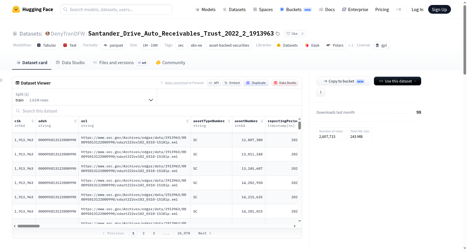Click the Sign Up button
The width and height of the screenshot is (467, 251).
pyautogui.click(x=439, y=9)
